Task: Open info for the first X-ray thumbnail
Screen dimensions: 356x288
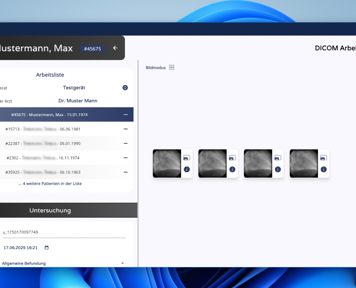Action: pyautogui.click(x=187, y=169)
